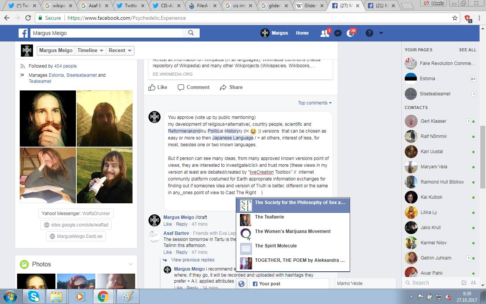Open Skype from the Windows taskbar
This screenshot has height=304, width=486.
click(x=33, y=296)
